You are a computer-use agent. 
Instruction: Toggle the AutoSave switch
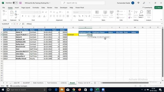click(15, 3)
